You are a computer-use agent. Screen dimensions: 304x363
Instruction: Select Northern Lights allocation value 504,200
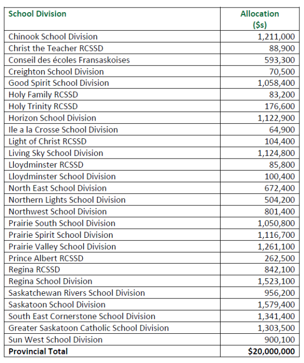[280, 199]
